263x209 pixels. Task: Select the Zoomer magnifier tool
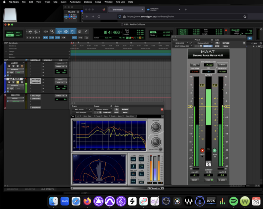tap(52, 31)
